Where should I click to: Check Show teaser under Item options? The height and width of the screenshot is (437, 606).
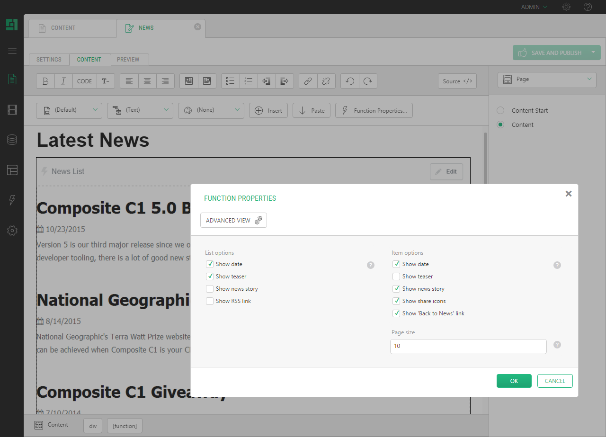(396, 276)
